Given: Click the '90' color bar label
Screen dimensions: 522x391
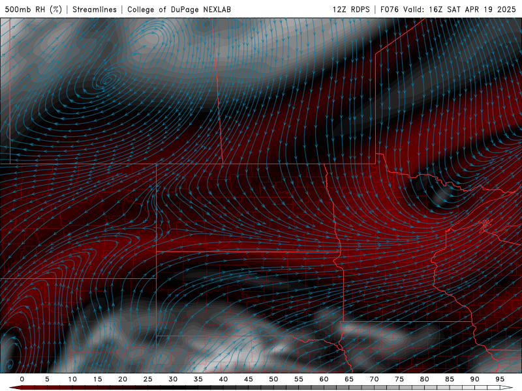Looking at the screenshot, I should (475, 379).
